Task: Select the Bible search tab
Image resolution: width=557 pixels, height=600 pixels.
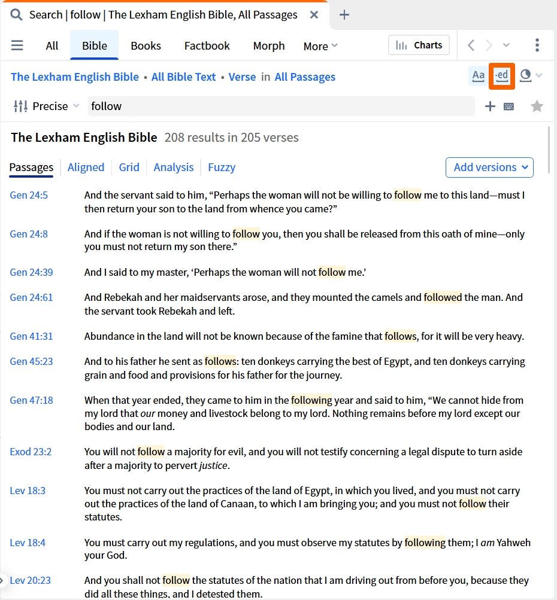Action: [94, 45]
